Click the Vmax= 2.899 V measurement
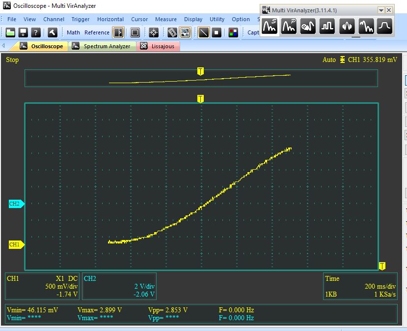The width and height of the screenshot is (407, 331). pyautogui.click(x=100, y=310)
